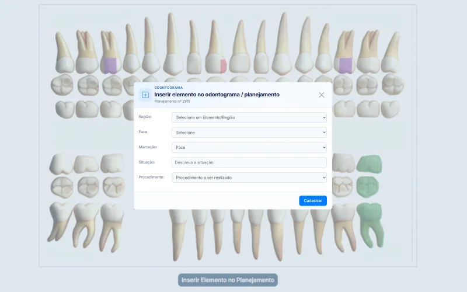Click the Situação description field
This screenshot has height=292, width=467.
[249, 162]
